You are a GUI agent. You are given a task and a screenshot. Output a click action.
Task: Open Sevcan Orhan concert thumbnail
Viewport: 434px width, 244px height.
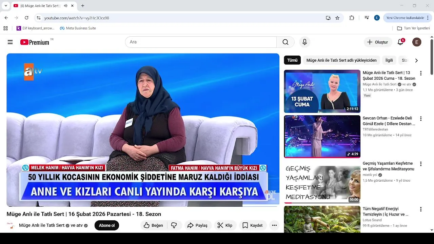322,137
